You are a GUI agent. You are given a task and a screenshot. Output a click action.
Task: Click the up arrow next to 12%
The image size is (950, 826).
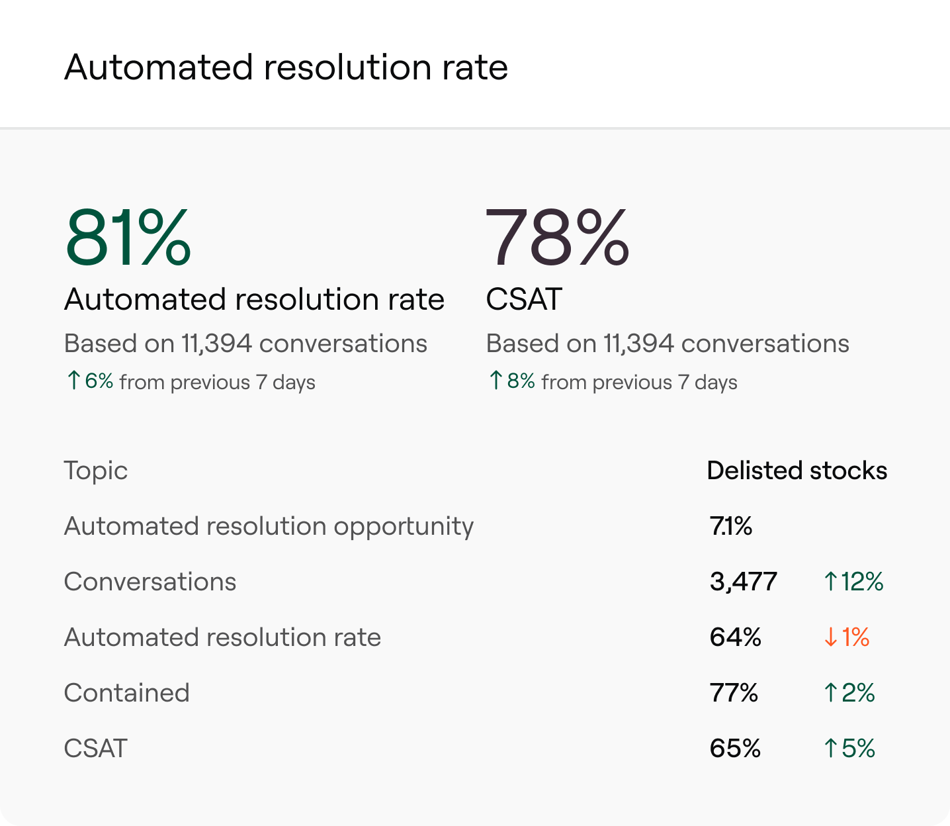(831, 582)
